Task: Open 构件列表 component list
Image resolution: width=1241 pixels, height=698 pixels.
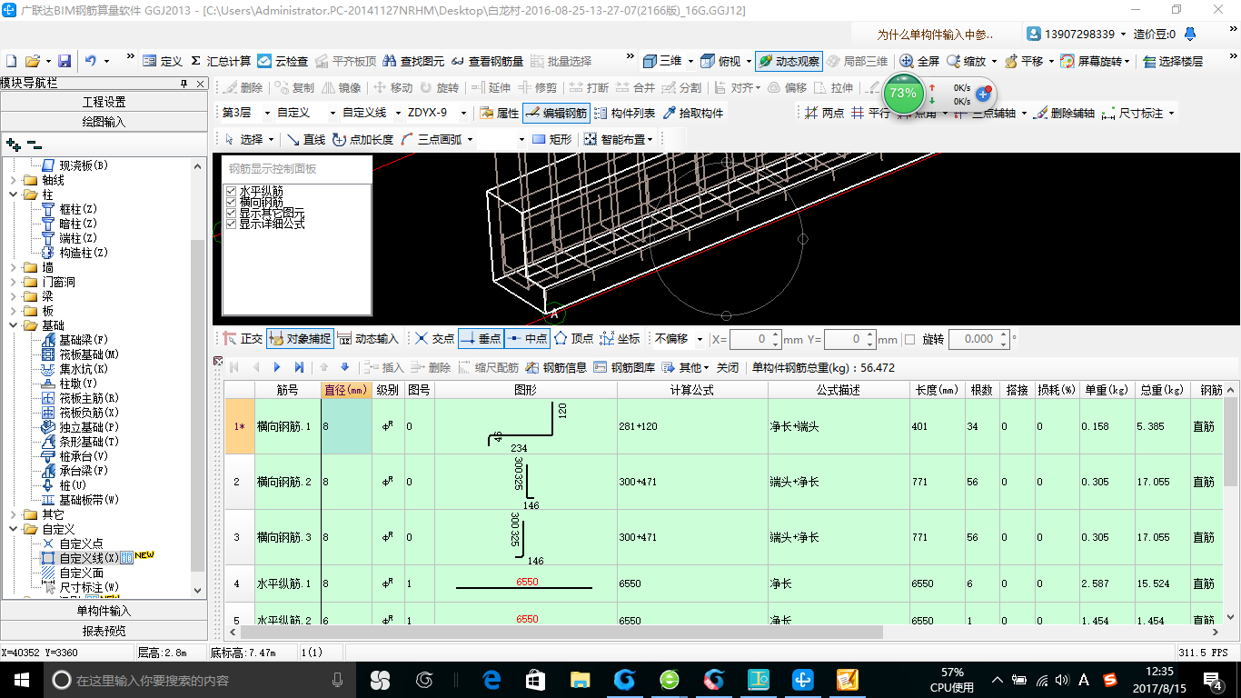Action: (x=624, y=114)
